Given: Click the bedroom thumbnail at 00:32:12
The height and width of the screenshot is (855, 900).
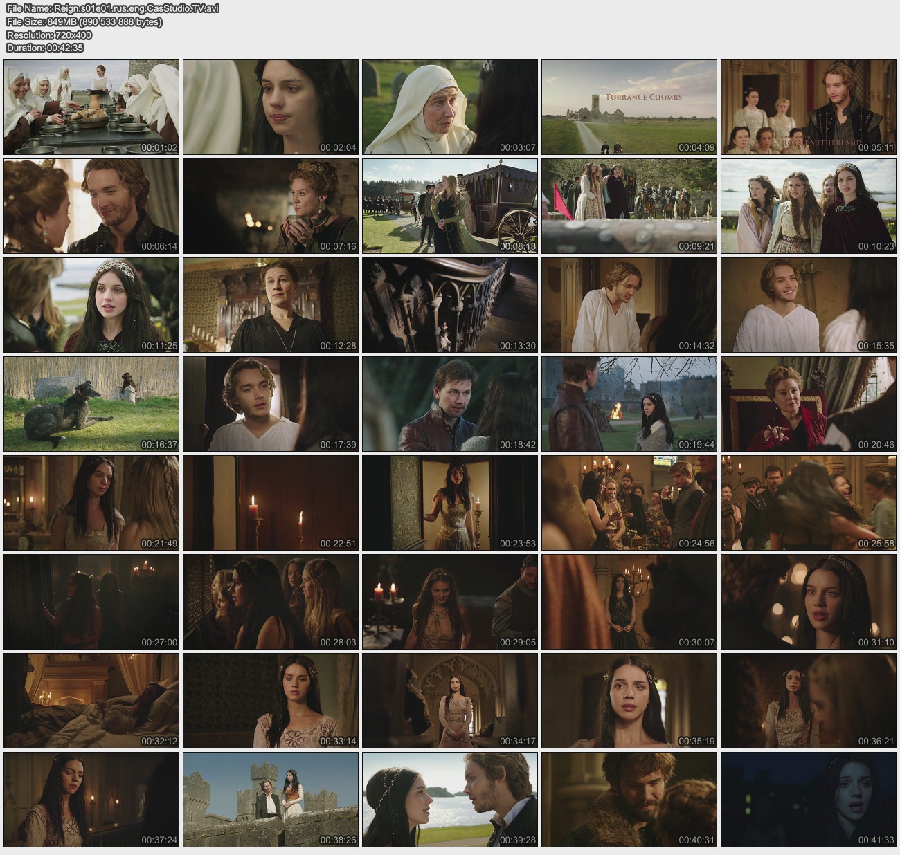Looking at the screenshot, I should 91,701.
